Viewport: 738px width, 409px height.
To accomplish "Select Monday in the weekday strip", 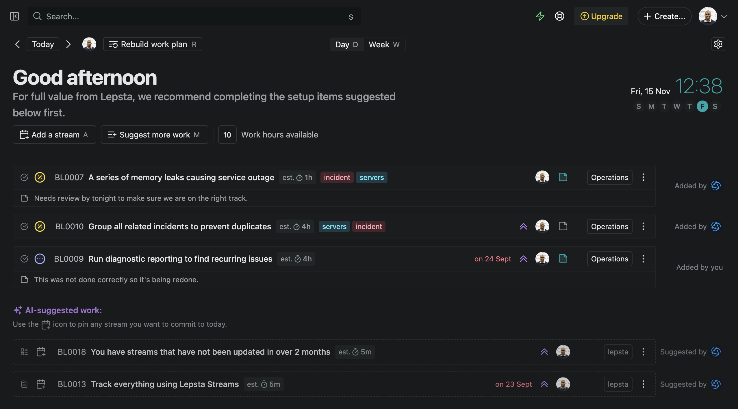I will point(651,106).
